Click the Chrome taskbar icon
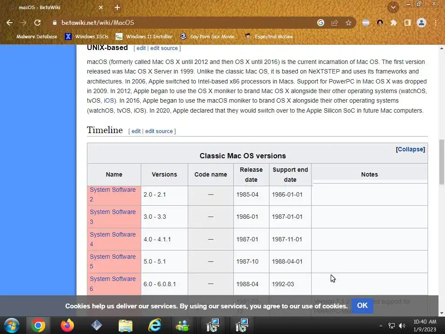Viewport: 445px width, 334px height. point(38,325)
